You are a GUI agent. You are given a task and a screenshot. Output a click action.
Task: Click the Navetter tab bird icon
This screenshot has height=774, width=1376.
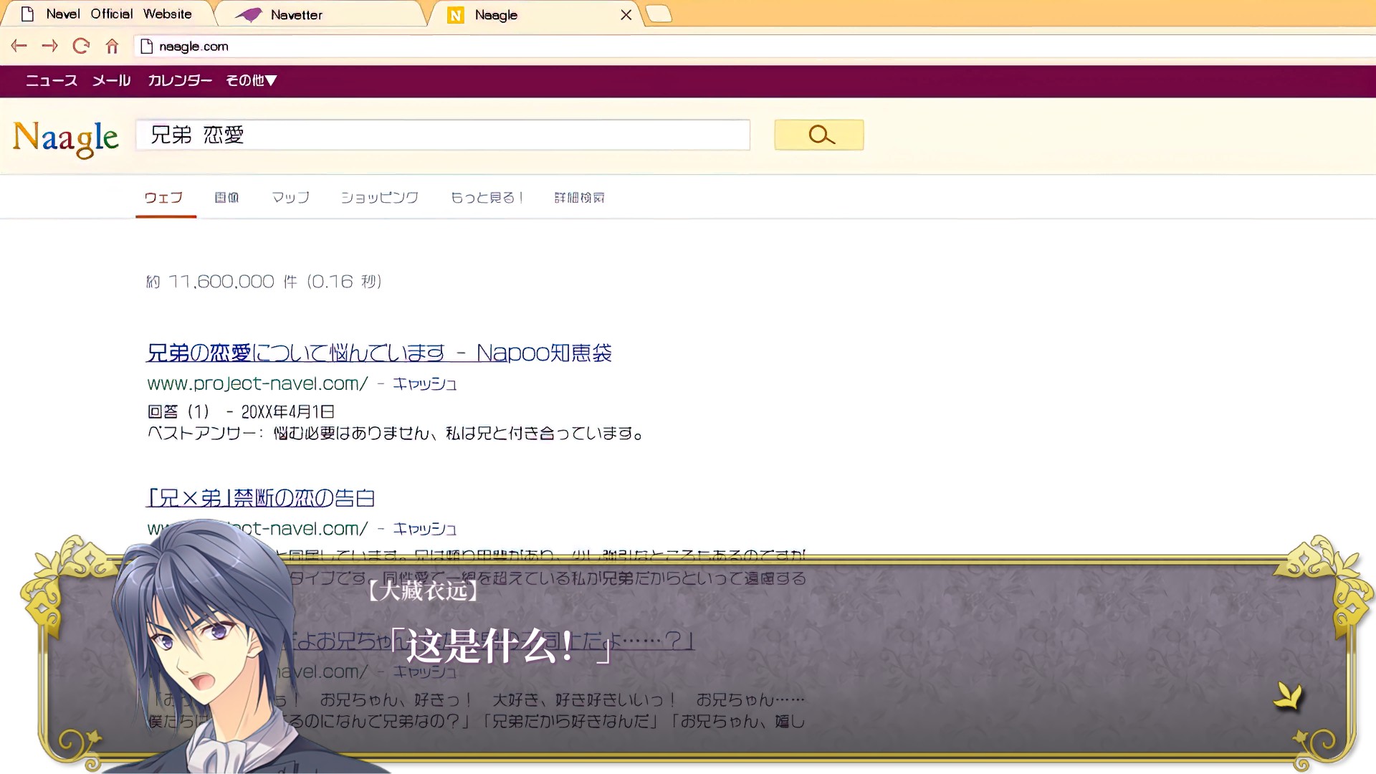click(x=249, y=15)
